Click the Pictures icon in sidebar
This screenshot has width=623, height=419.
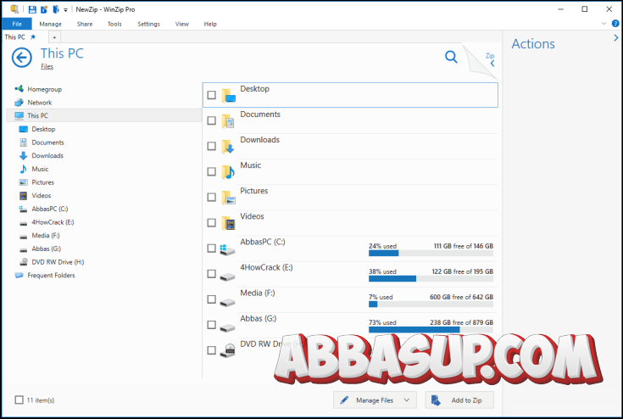click(24, 182)
